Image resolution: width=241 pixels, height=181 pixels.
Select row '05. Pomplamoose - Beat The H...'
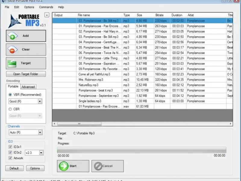coord(142,48)
